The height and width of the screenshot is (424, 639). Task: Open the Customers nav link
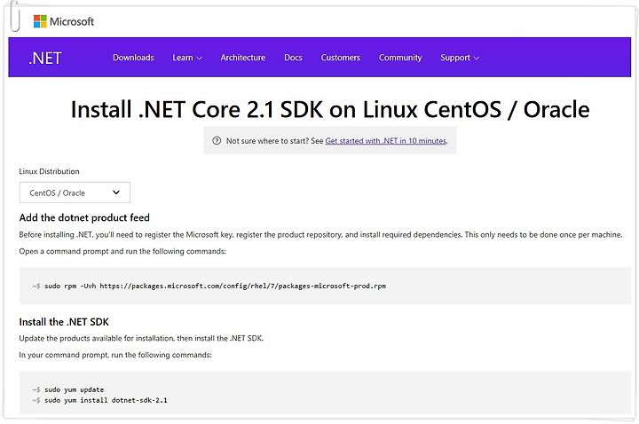pos(340,58)
